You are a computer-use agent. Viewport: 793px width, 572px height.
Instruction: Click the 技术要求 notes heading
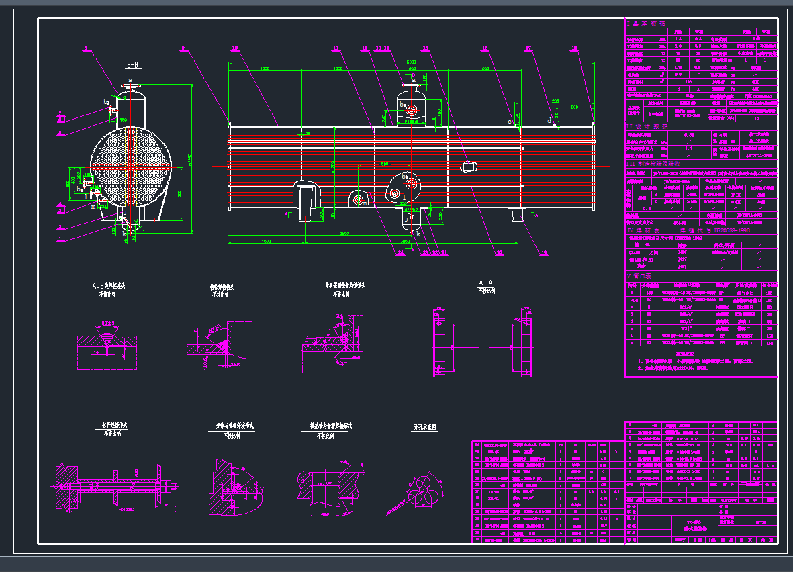click(x=686, y=353)
